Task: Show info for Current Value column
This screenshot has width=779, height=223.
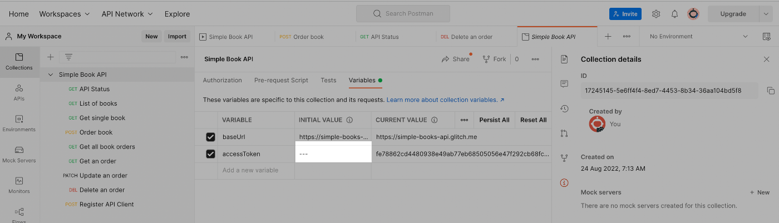Action: pyautogui.click(x=434, y=120)
